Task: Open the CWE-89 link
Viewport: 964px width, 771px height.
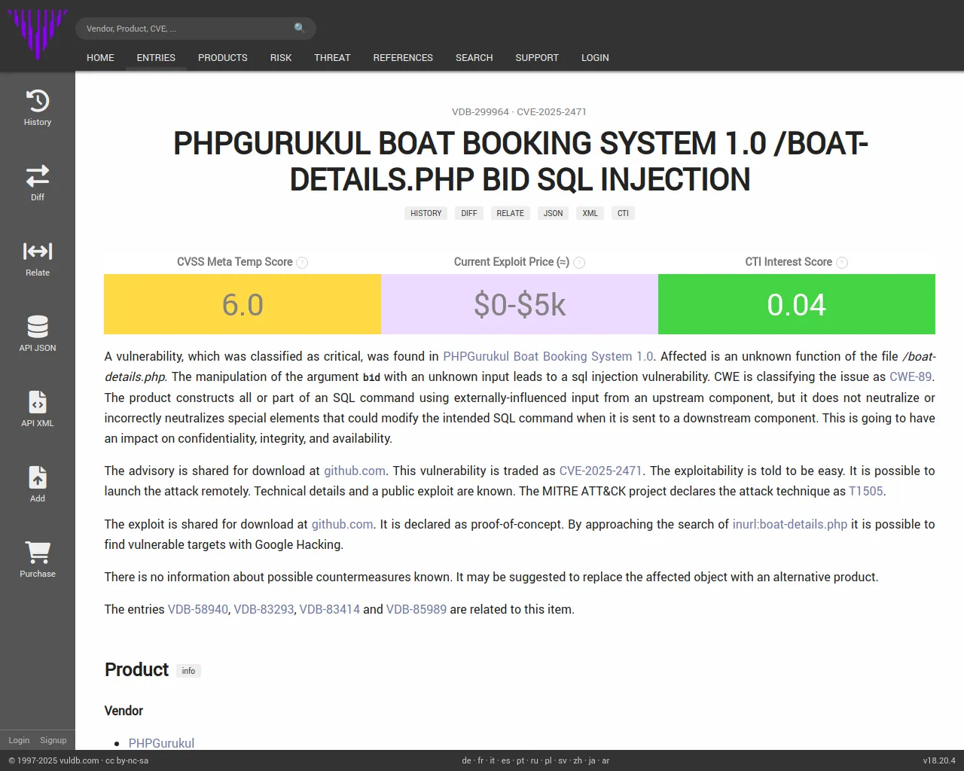Action: pyautogui.click(x=911, y=376)
